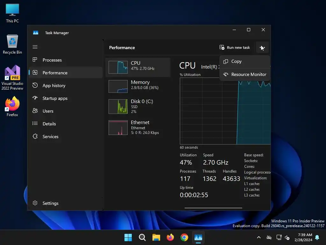
Task: Click the Settings gear icon
Action: (x=35, y=203)
